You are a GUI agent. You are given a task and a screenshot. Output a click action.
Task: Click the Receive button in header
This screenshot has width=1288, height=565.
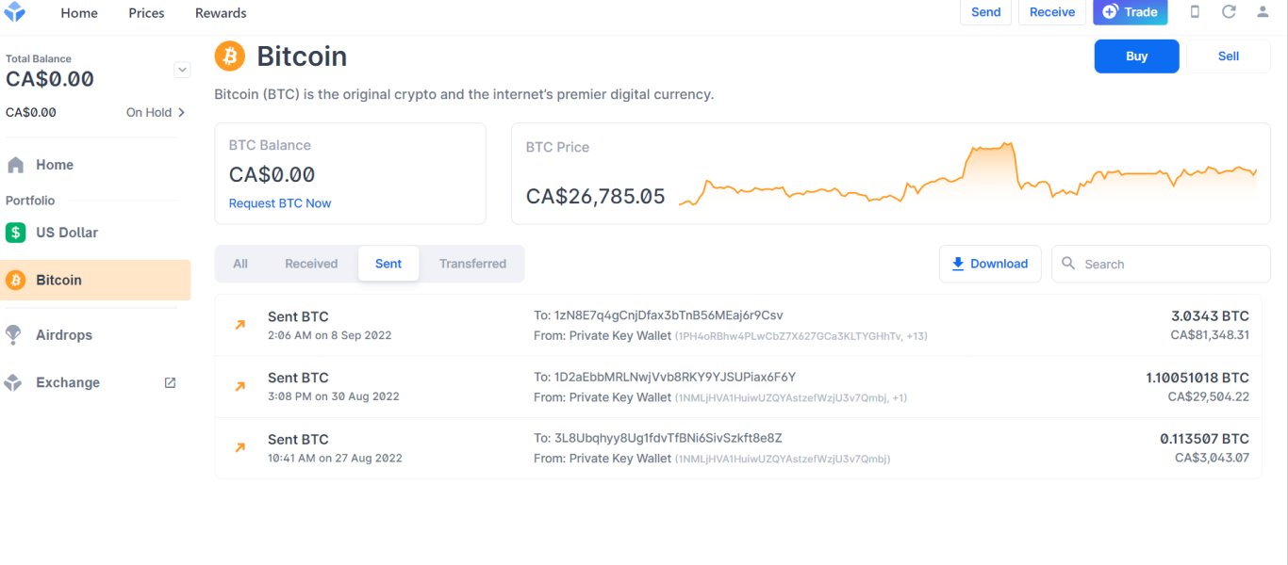pos(1052,12)
